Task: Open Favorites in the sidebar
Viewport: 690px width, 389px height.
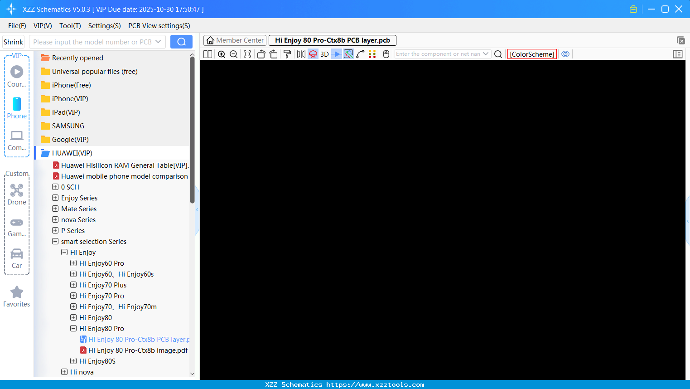Action: [x=17, y=297]
